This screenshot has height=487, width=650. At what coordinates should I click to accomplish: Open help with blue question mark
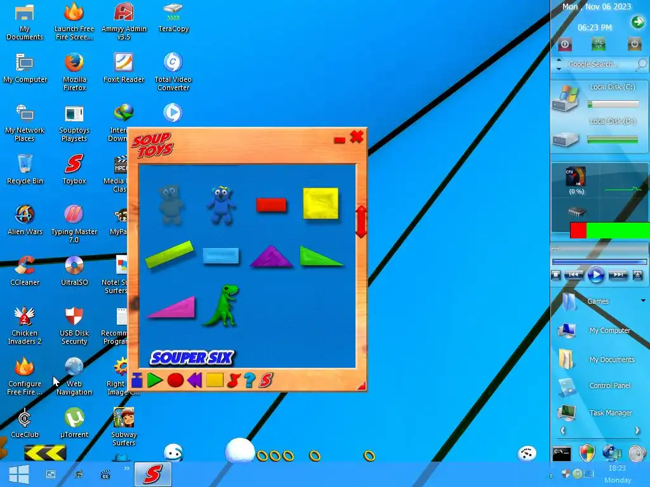click(249, 380)
